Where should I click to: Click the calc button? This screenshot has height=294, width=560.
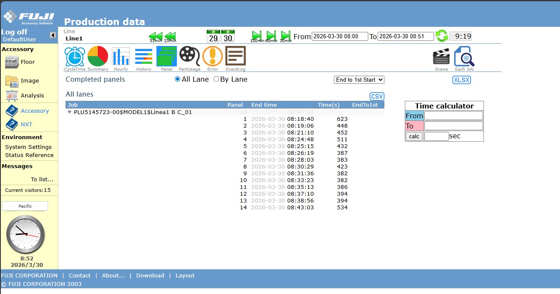[x=414, y=137]
